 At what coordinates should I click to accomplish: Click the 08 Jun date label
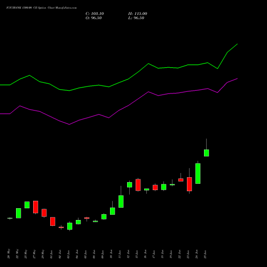tap(95, 254)
